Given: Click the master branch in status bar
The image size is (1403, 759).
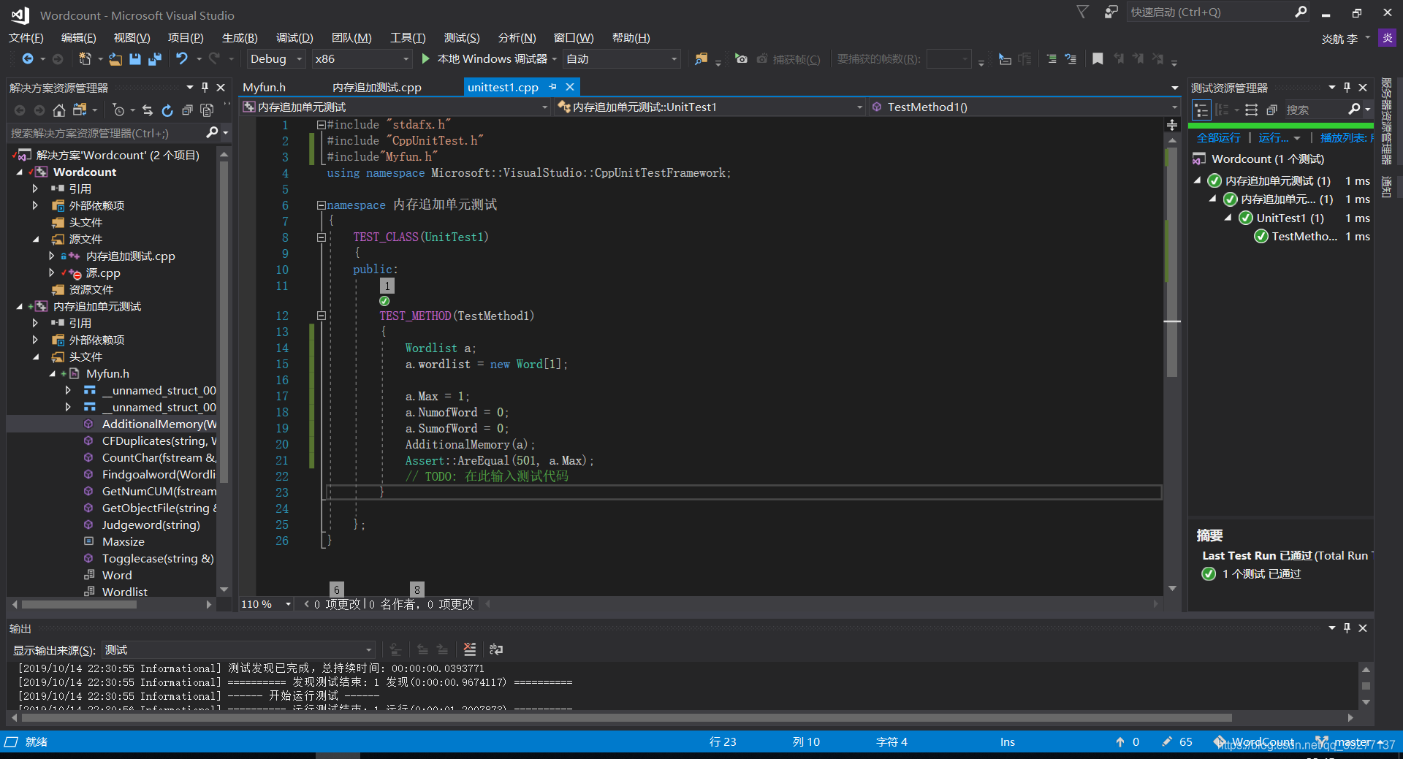Looking at the screenshot, I should point(1345,741).
